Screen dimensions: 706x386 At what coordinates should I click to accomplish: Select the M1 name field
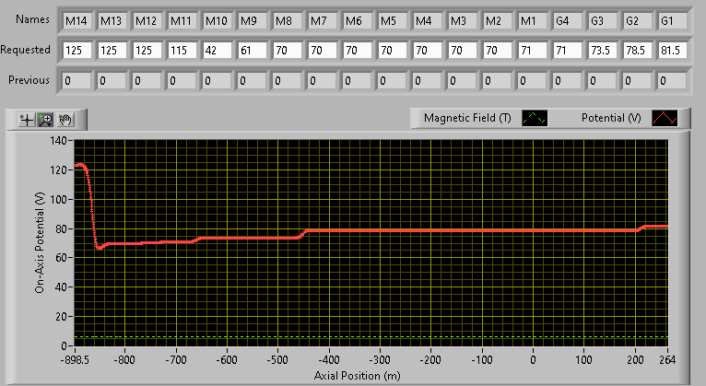(532, 20)
